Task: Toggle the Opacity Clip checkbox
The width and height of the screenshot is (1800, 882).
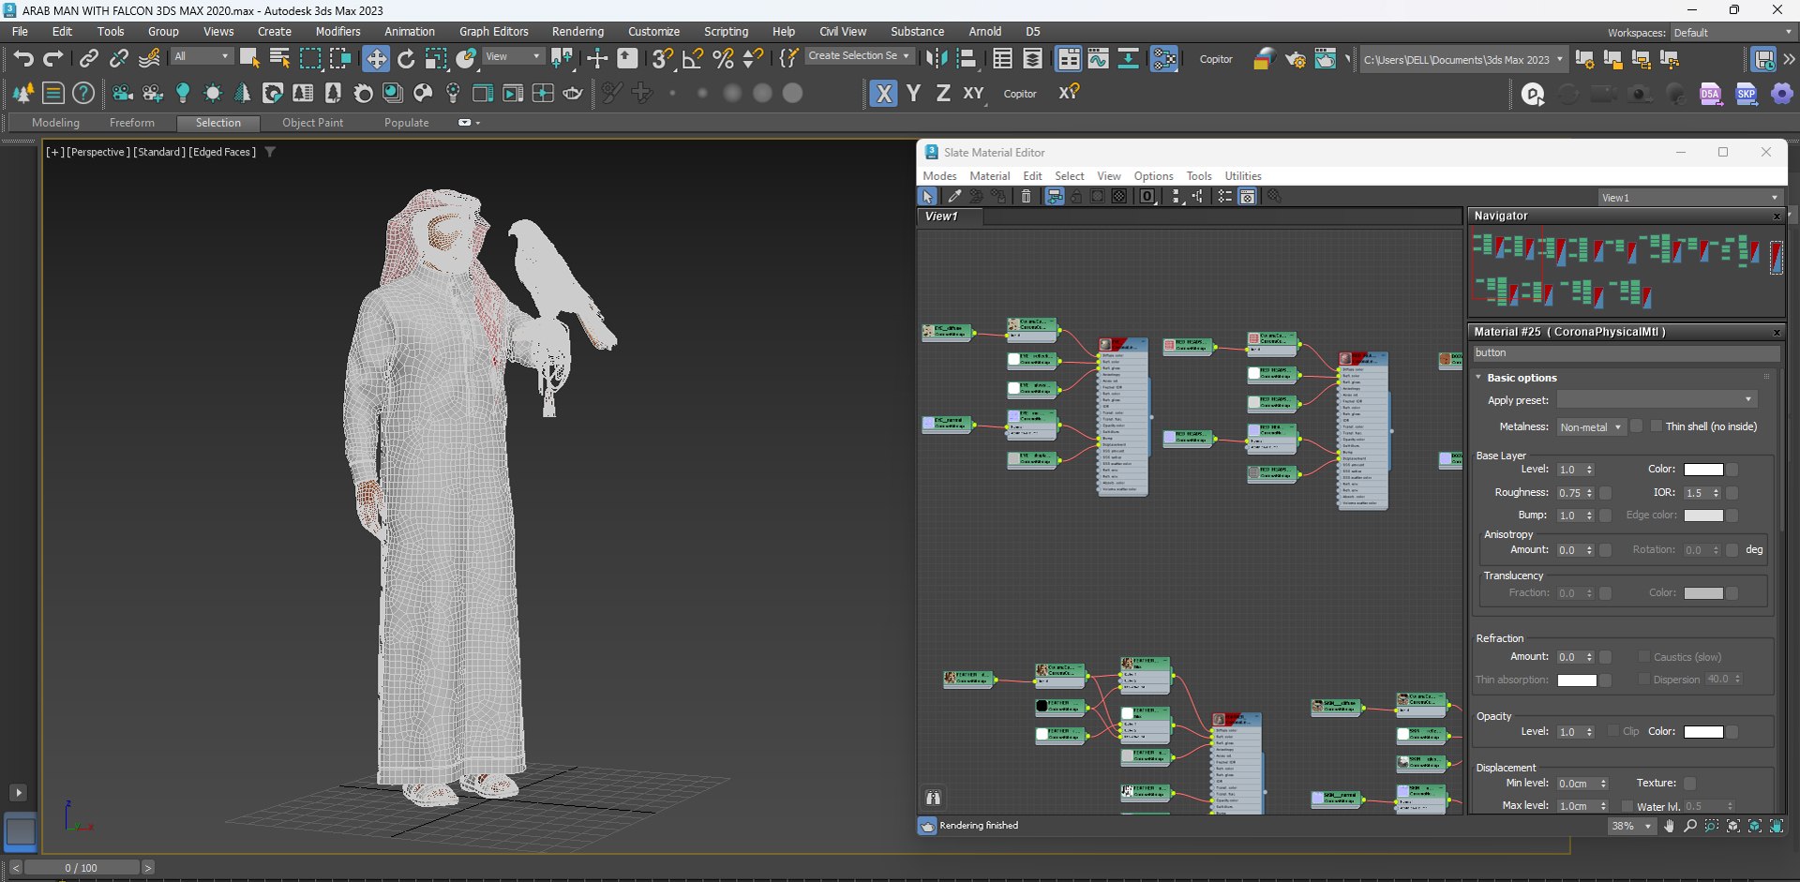Action: click(1613, 731)
